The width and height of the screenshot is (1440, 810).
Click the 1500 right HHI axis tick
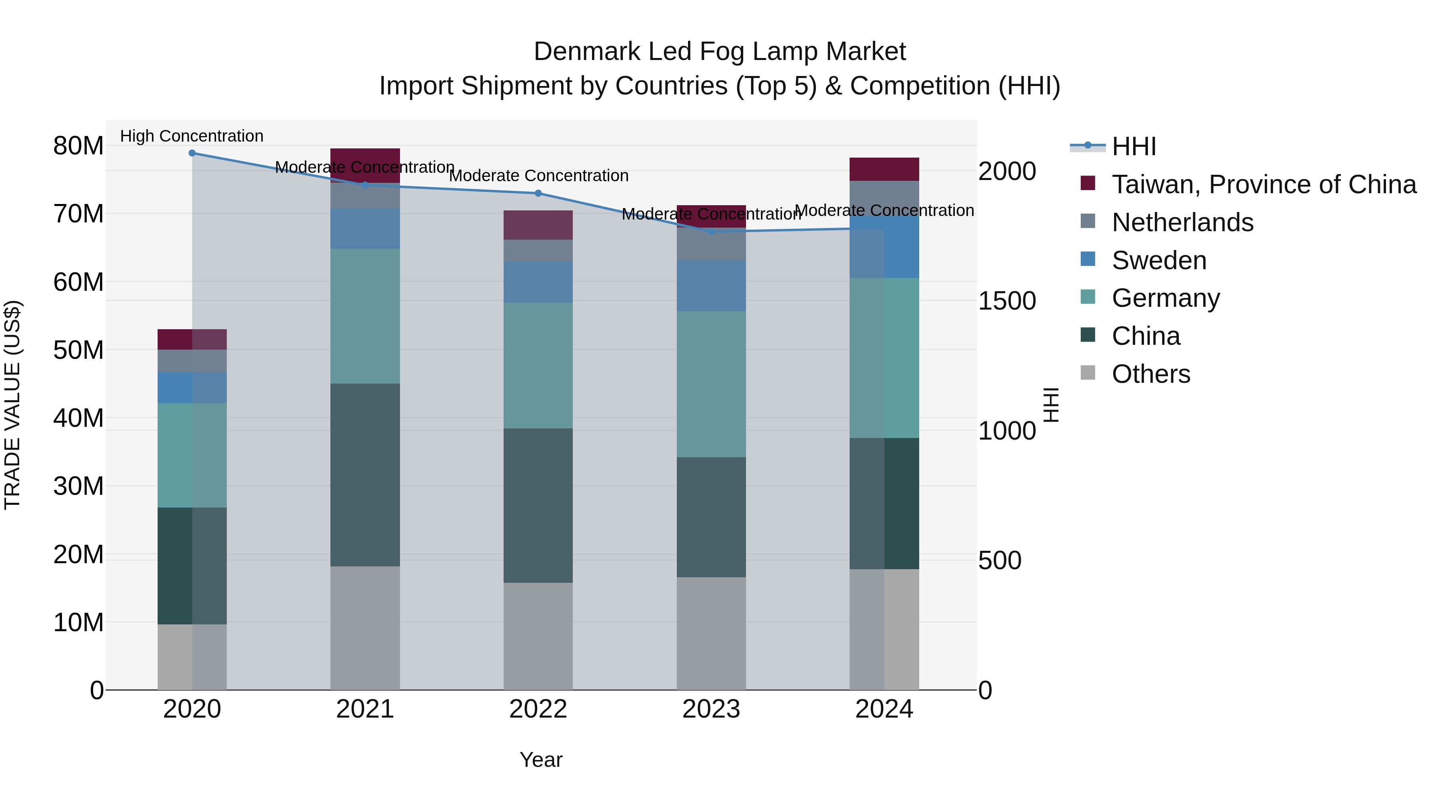point(1007,301)
